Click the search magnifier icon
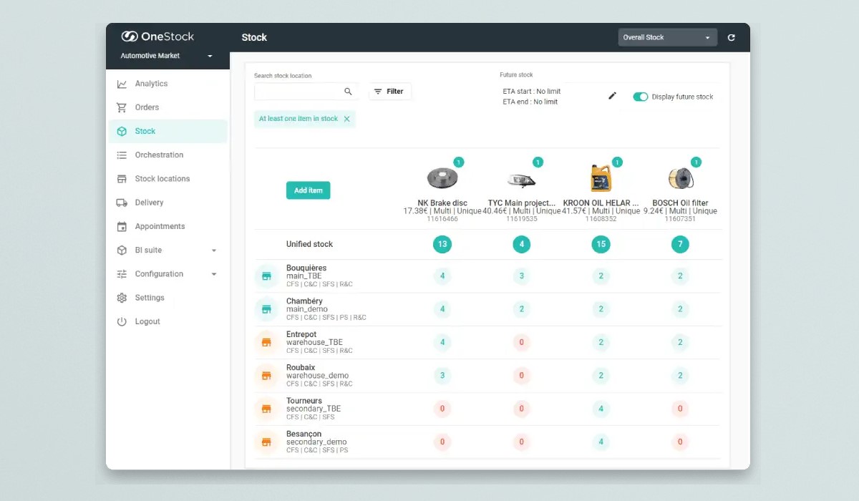Image resolution: width=859 pixels, height=501 pixels. tap(348, 92)
